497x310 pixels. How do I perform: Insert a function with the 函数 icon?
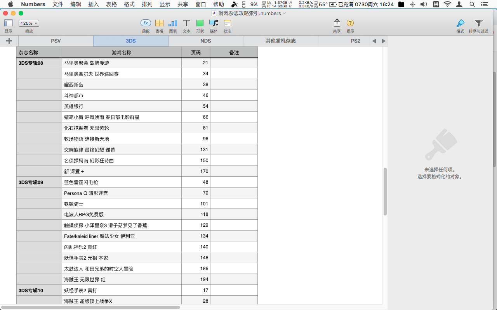(146, 23)
